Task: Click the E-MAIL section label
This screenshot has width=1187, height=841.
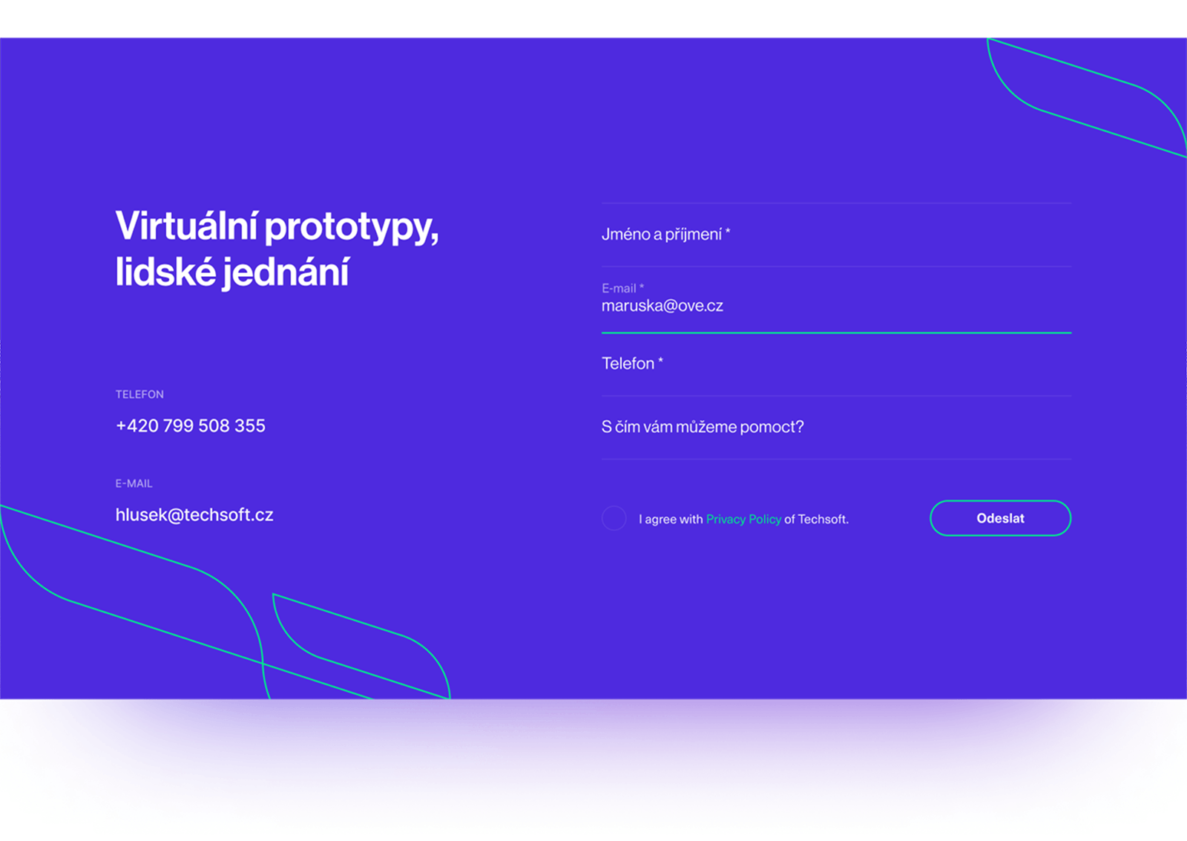Action: coord(134,483)
